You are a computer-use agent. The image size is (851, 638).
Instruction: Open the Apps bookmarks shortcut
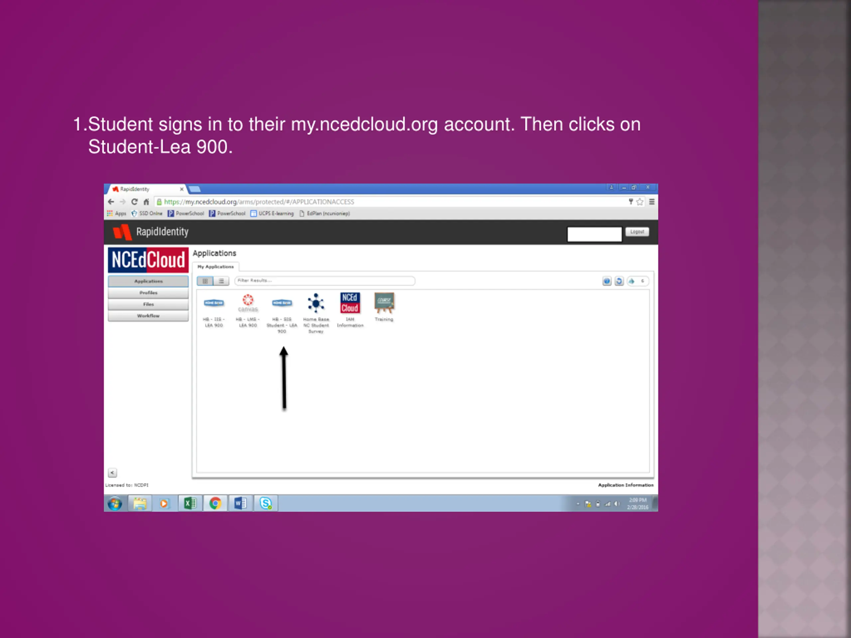117,213
